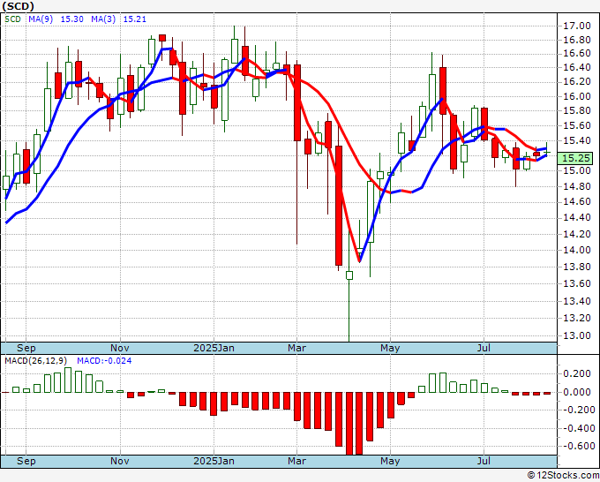600x482 pixels.
Task: Click Jul on the price chart time axis
Action: [x=484, y=348]
